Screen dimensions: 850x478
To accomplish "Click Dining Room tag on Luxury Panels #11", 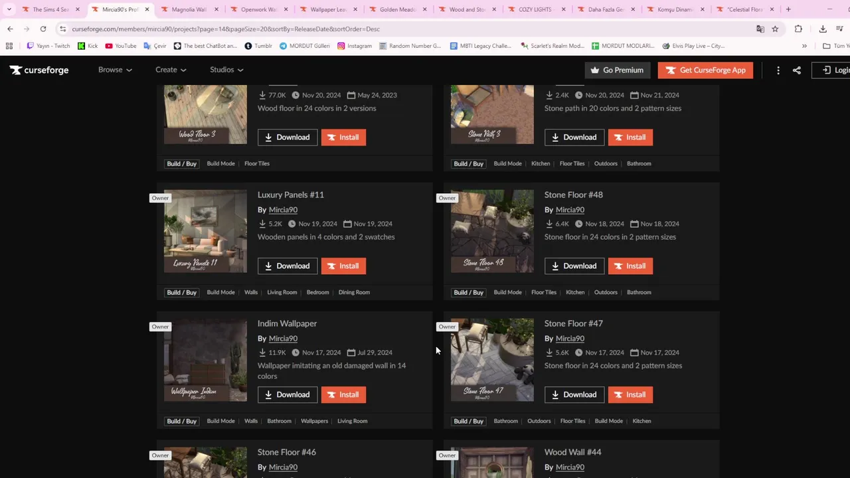I will click(x=354, y=292).
